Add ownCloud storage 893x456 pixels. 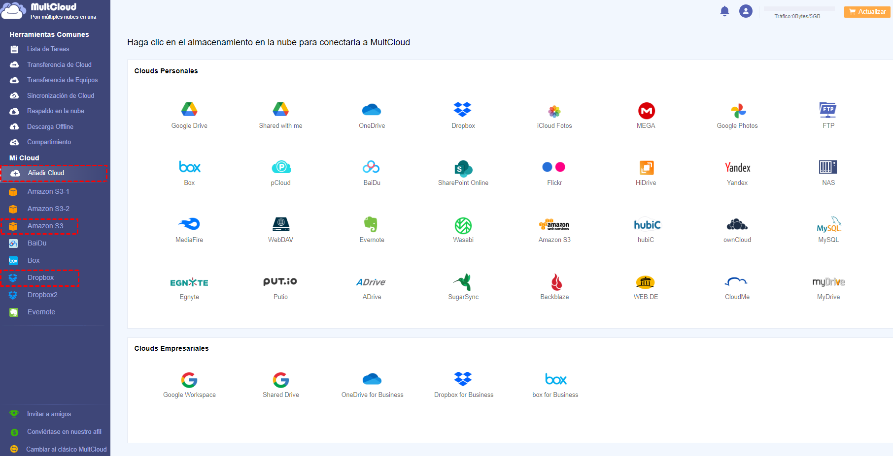pyautogui.click(x=737, y=230)
